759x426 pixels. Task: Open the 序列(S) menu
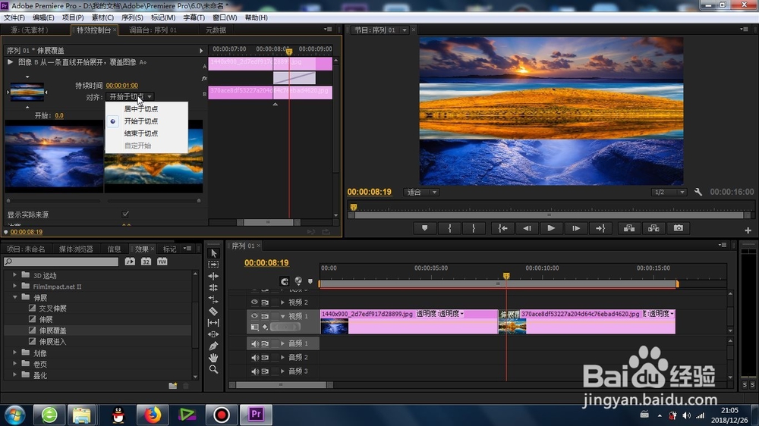click(x=131, y=17)
